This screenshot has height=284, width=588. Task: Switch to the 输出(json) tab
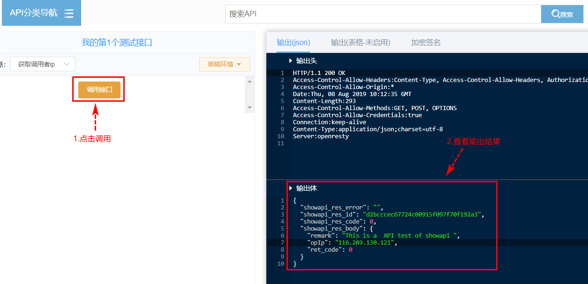294,43
